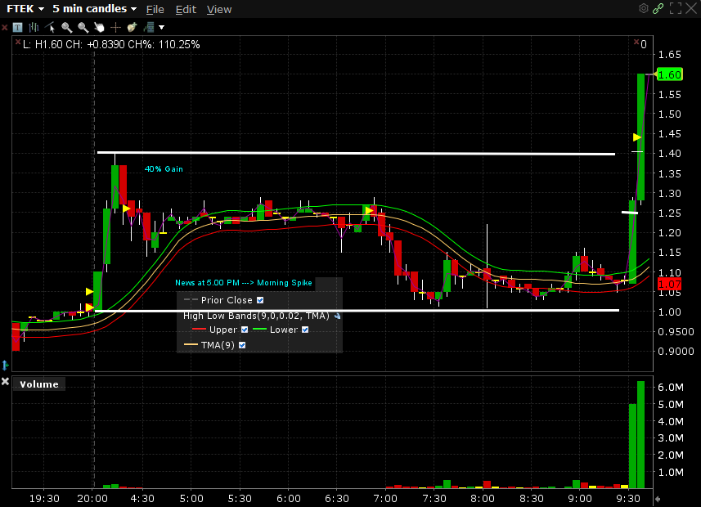
Task: Click the magnifier beside the trendline tool
Action: pos(66,27)
